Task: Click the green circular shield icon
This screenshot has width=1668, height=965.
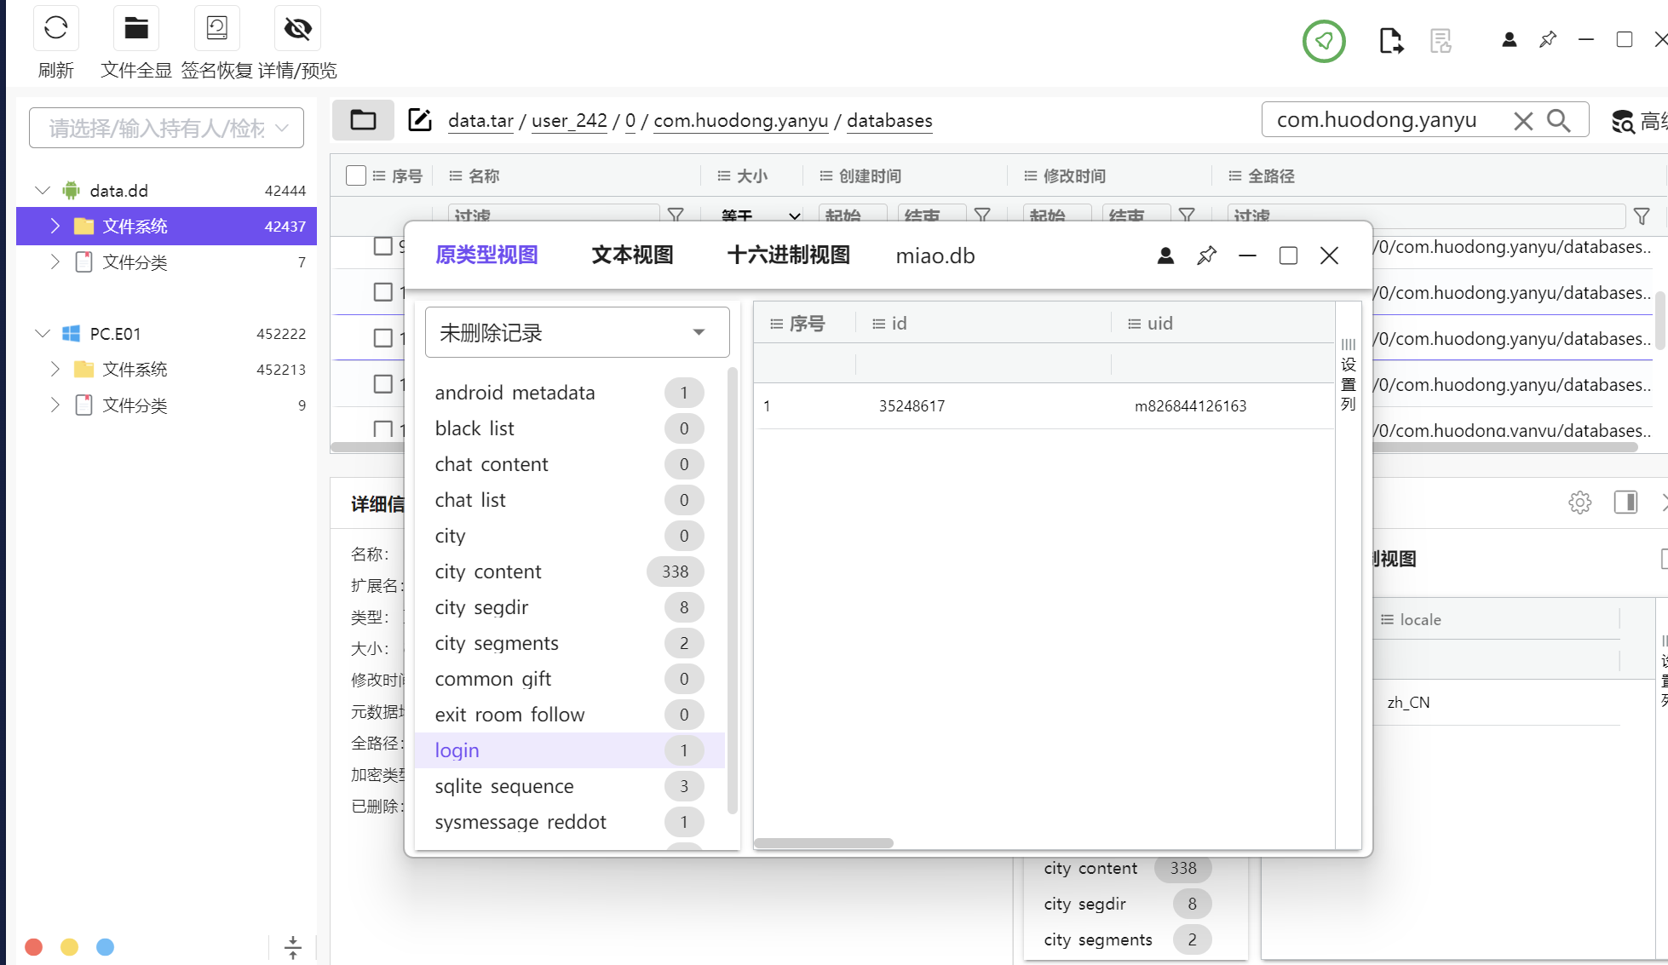Action: tap(1324, 41)
